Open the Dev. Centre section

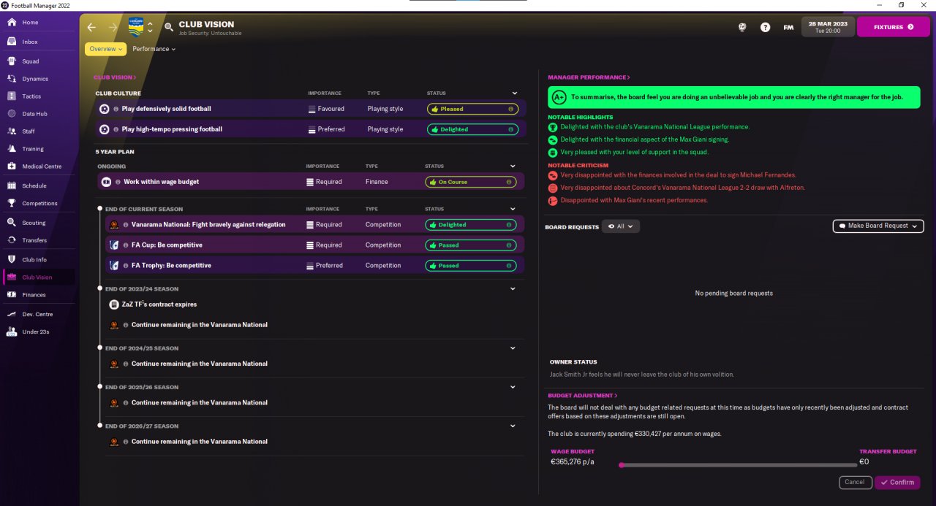pyautogui.click(x=38, y=314)
